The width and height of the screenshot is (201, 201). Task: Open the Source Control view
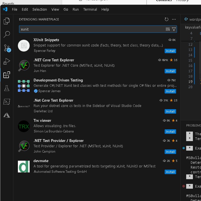point(7,48)
